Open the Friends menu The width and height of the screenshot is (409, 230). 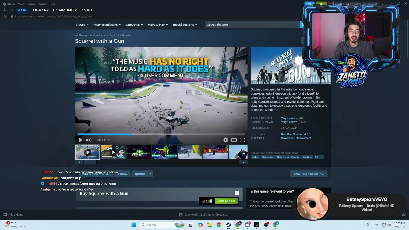pyautogui.click(x=31, y=4)
